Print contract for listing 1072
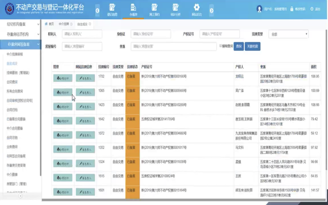Screen dimensions: 328x205 click(x=63, y=135)
